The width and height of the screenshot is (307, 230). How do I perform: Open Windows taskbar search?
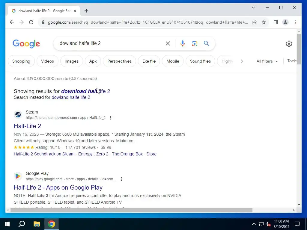[x=22, y=224]
